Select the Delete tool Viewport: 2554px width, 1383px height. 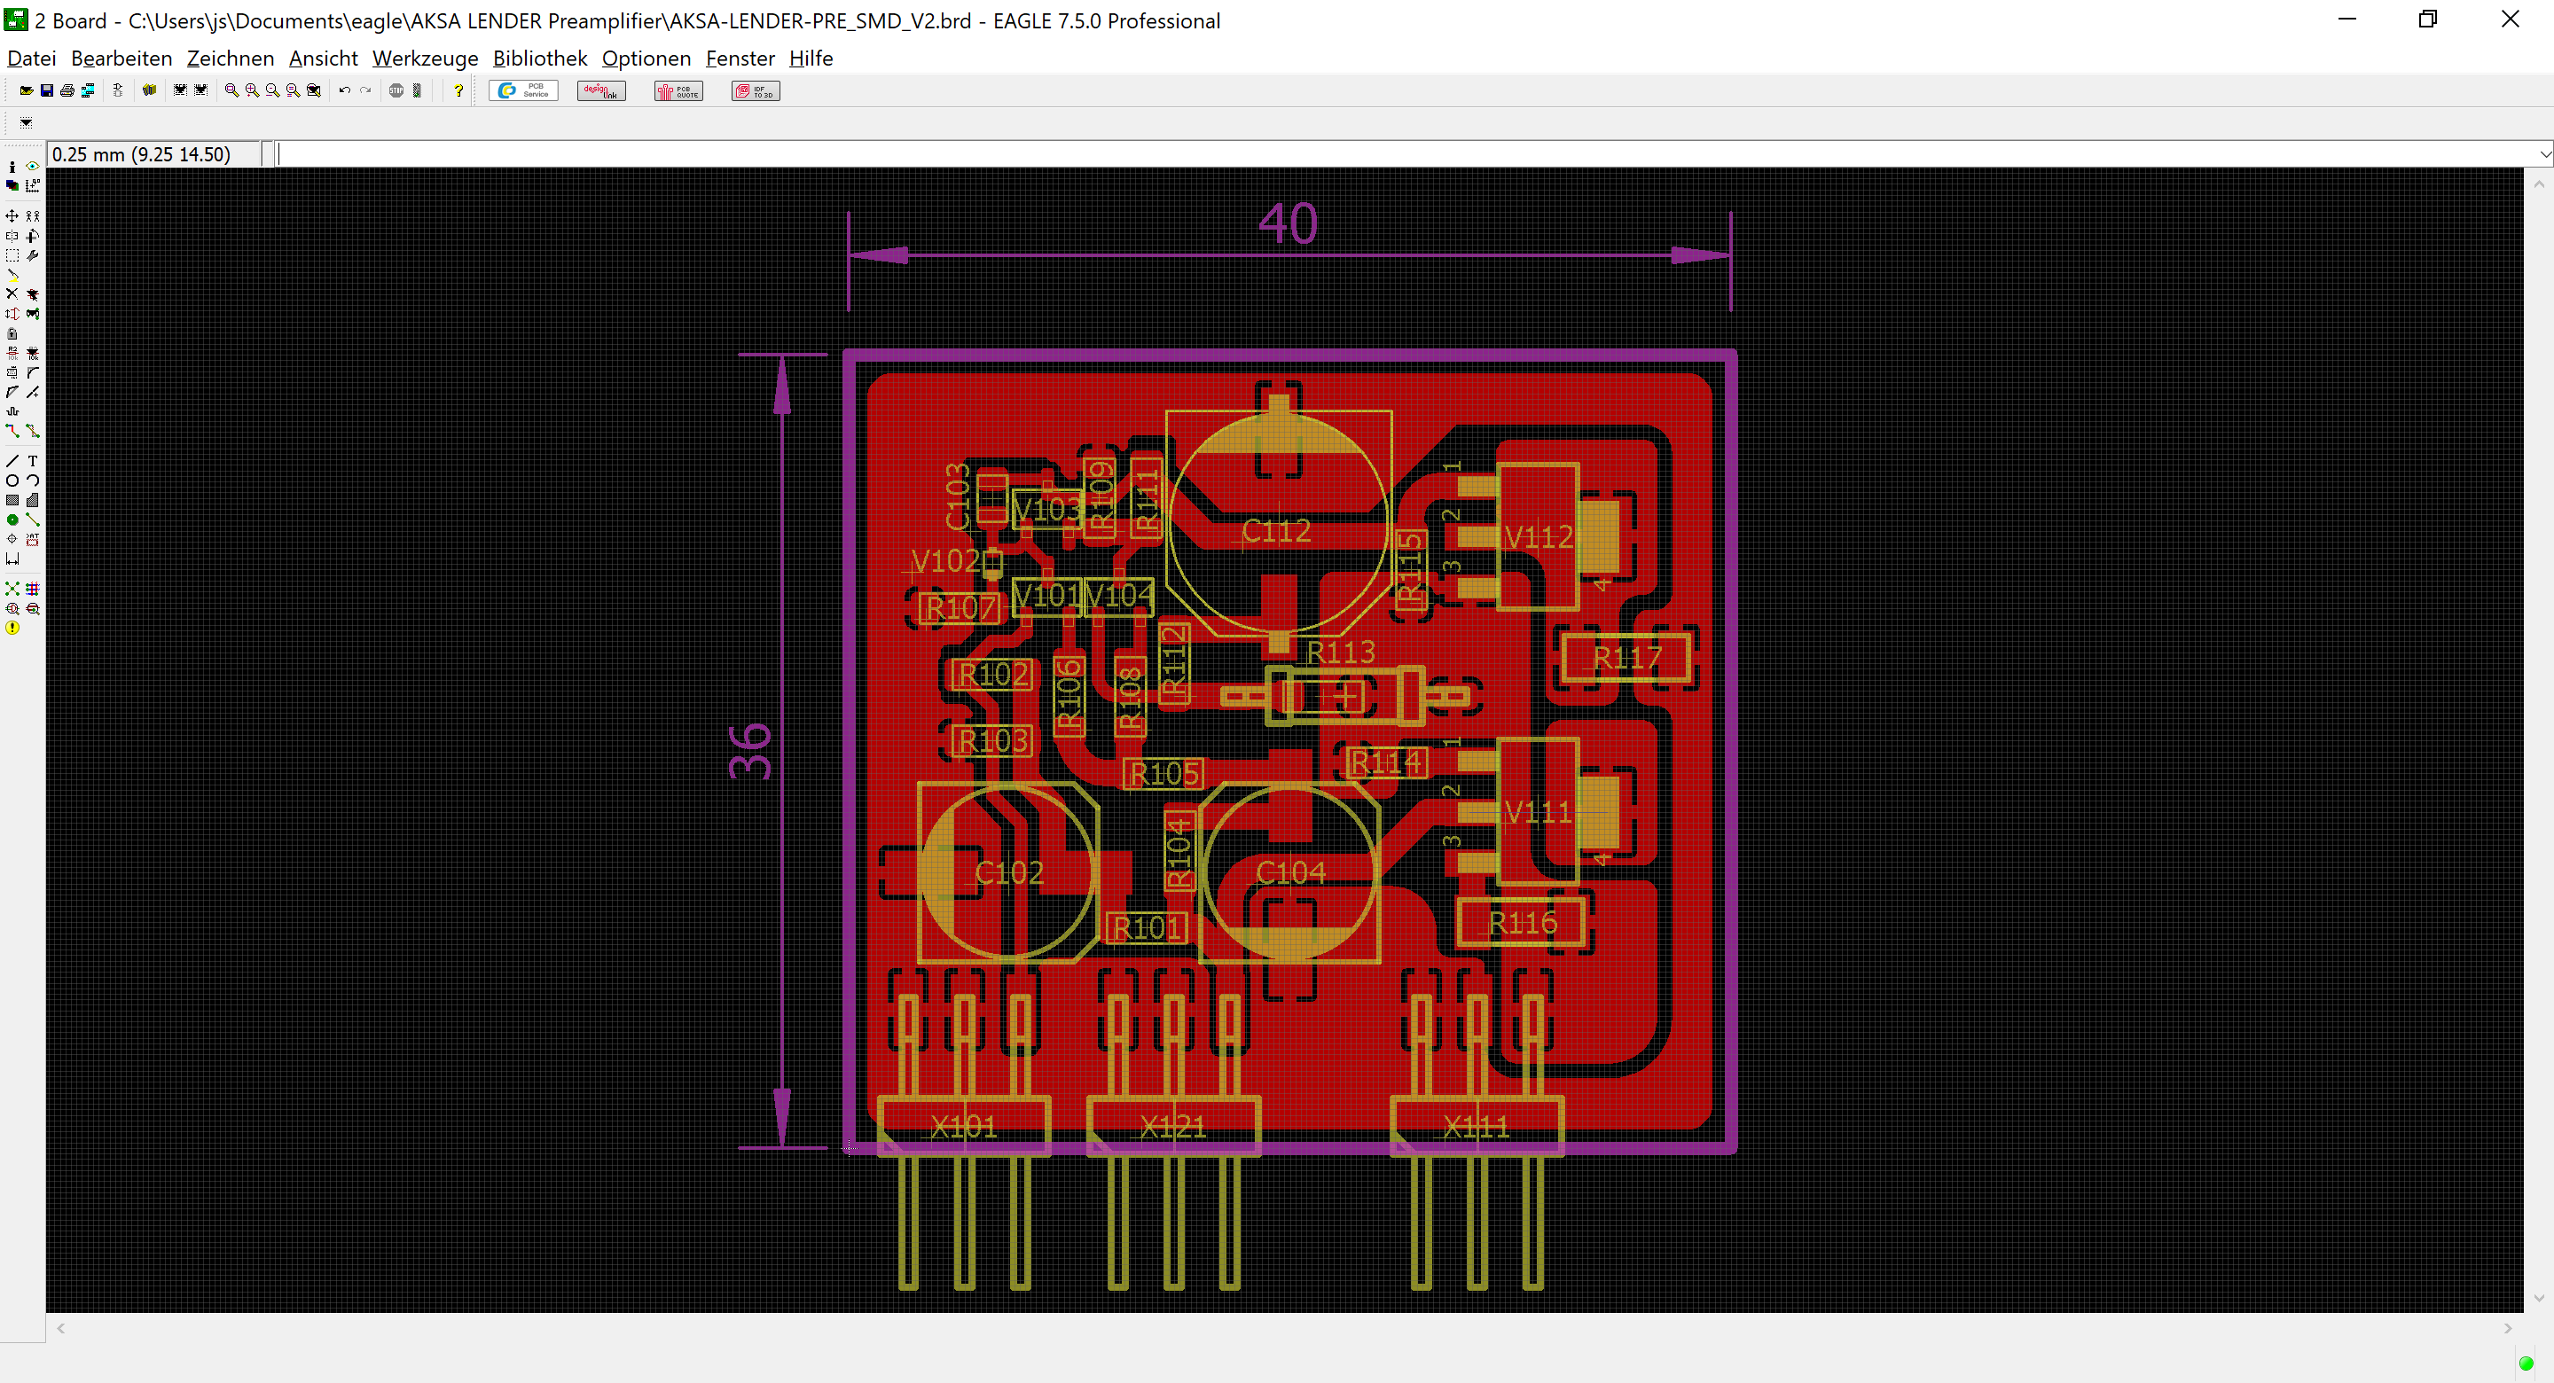12,293
